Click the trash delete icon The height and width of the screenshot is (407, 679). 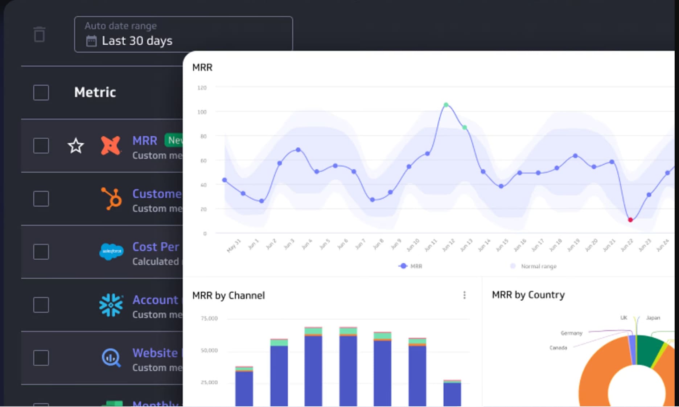click(x=39, y=34)
